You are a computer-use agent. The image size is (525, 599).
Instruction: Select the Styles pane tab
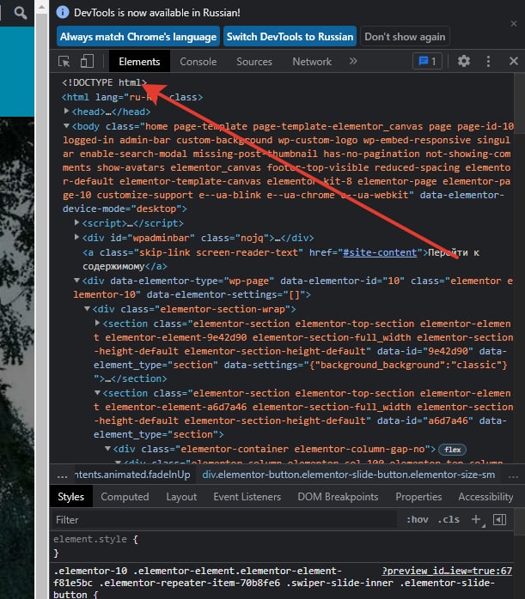(x=70, y=497)
